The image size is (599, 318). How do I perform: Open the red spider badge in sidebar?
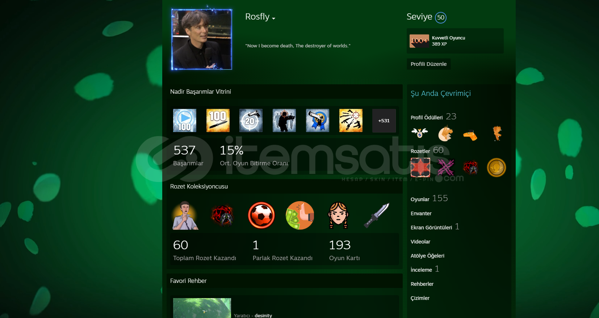click(x=471, y=168)
